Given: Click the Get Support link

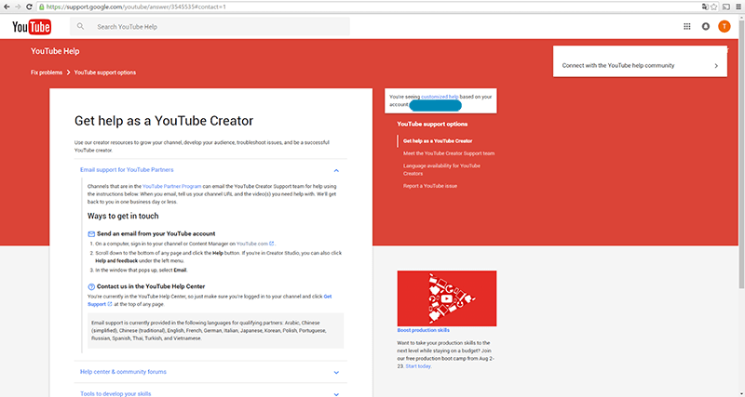Looking at the screenshot, I should pyautogui.click(x=210, y=300).
